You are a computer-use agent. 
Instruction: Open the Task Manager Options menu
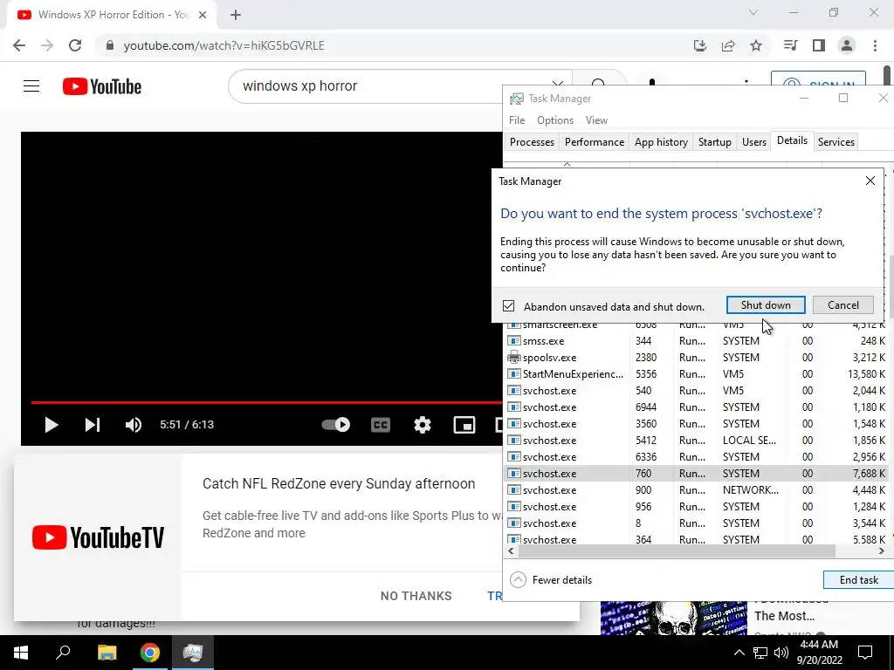pos(554,120)
